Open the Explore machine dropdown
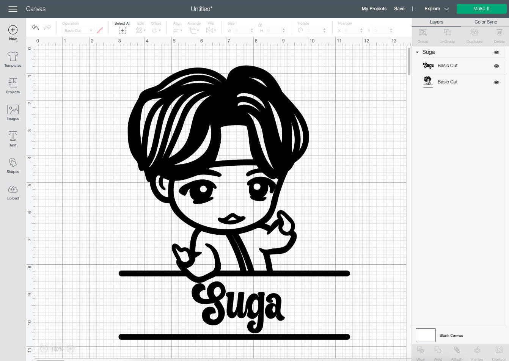This screenshot has width=509, height=361. pos(436,9)
